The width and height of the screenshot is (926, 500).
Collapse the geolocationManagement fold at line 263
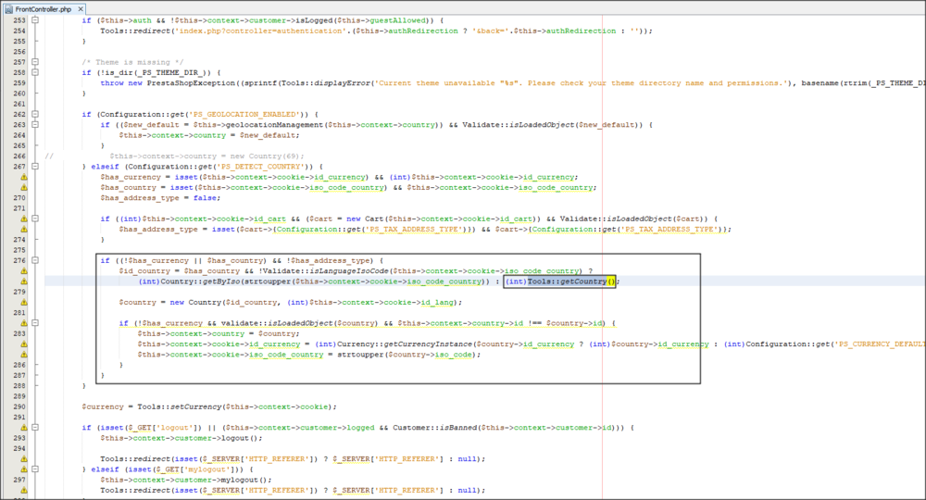coord(35,125)
